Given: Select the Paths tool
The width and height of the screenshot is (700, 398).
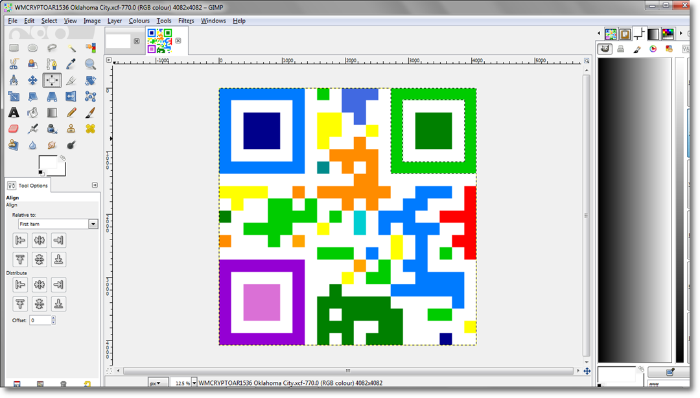Looking at the screenshot, I should click(x=52, y=64).
